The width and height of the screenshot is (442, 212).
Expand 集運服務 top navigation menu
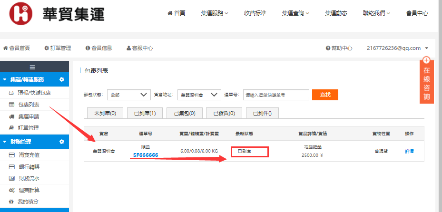(x=215, y=13)
